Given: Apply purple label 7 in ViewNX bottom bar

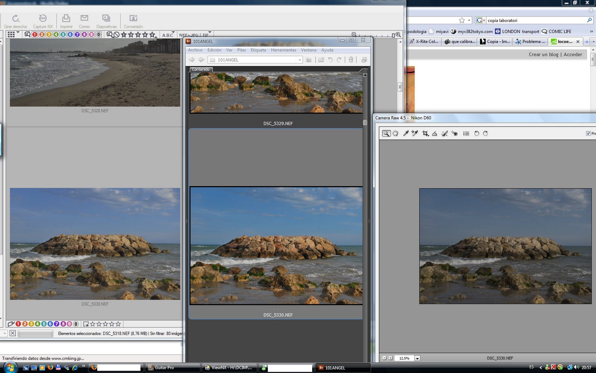Looking at the screenshot, I should point(56,324).
